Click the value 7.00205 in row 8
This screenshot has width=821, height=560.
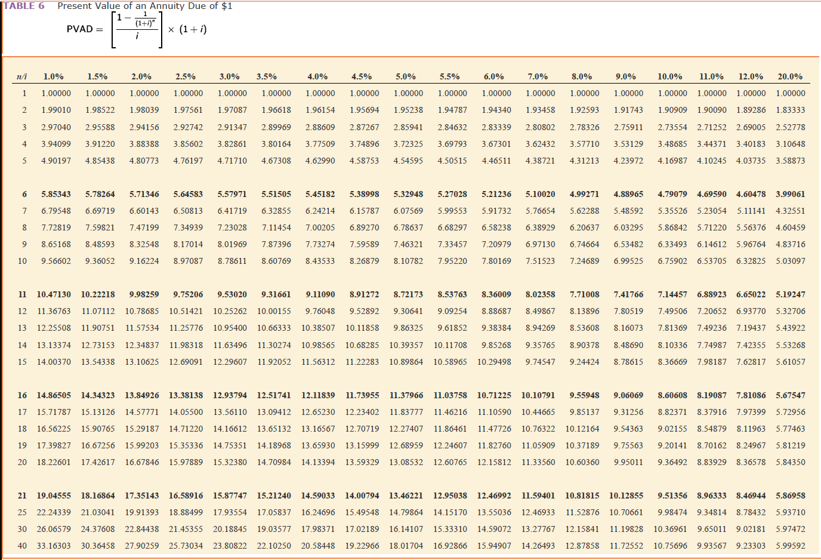point(320,227)
